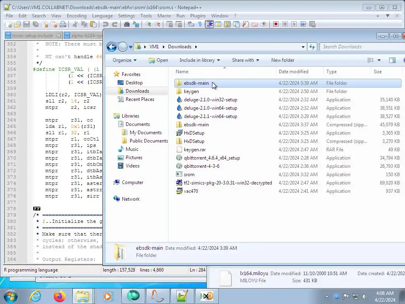Expand address bar history dropdown arrow

pos(303,47)
